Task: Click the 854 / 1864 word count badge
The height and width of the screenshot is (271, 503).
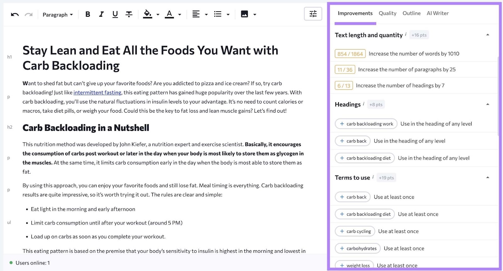Action: click(350, 54)
